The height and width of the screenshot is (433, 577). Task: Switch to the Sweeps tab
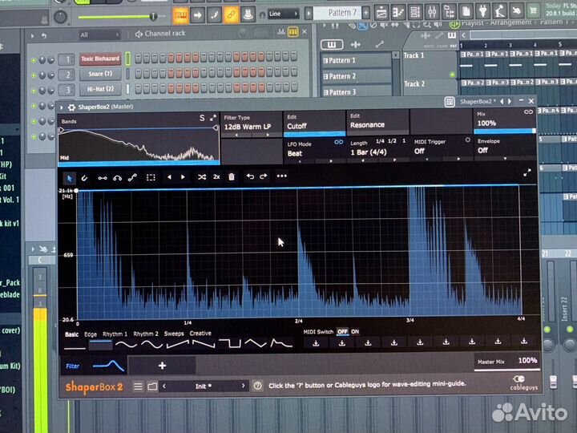tap(174, 334)
